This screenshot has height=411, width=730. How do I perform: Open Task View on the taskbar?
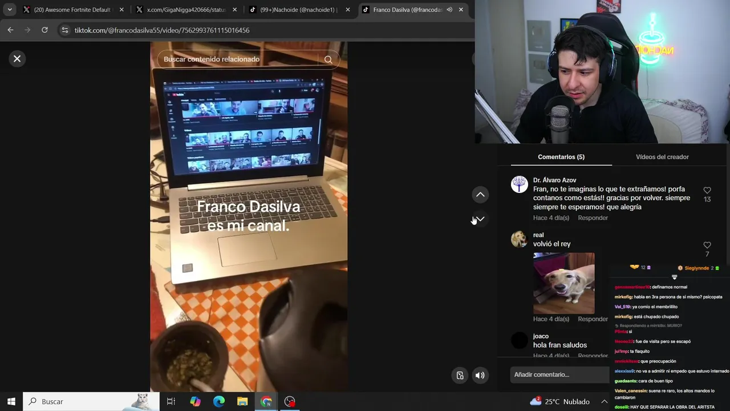[x=171, y=401]
